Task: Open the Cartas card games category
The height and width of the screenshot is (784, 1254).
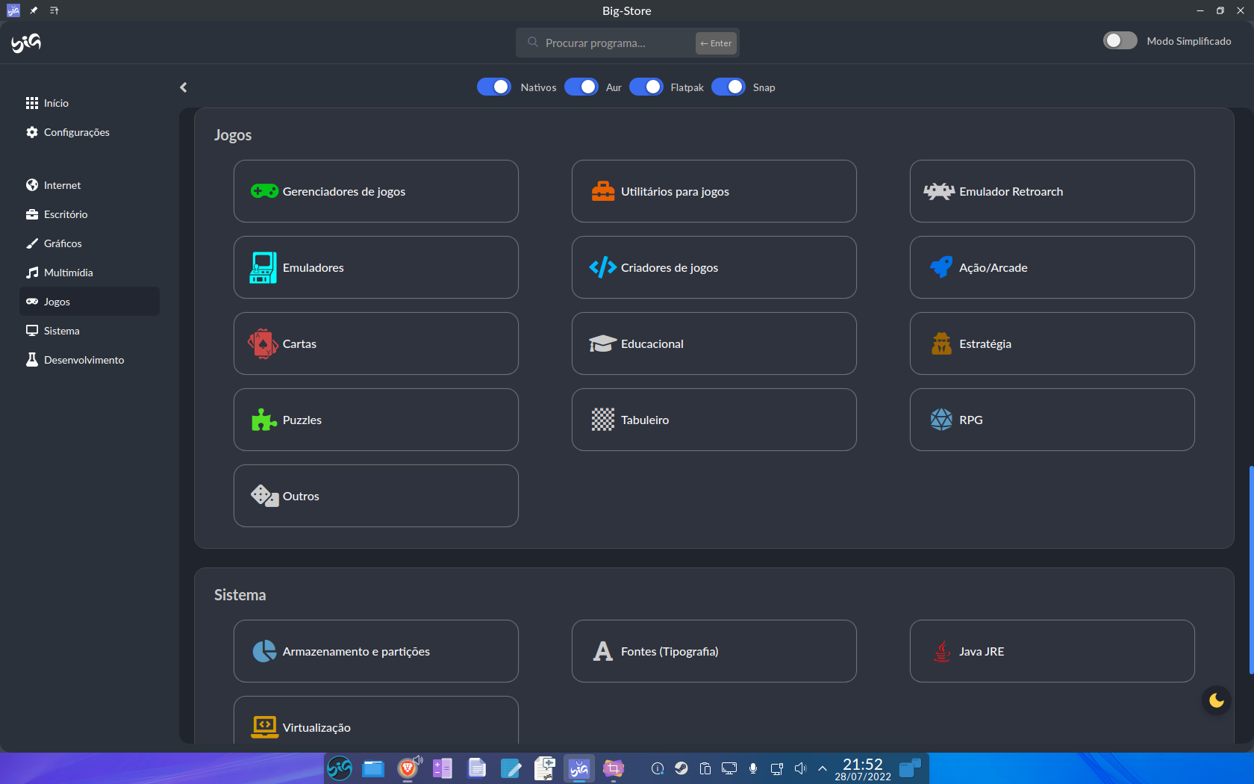Action: (x=375, y=343)
